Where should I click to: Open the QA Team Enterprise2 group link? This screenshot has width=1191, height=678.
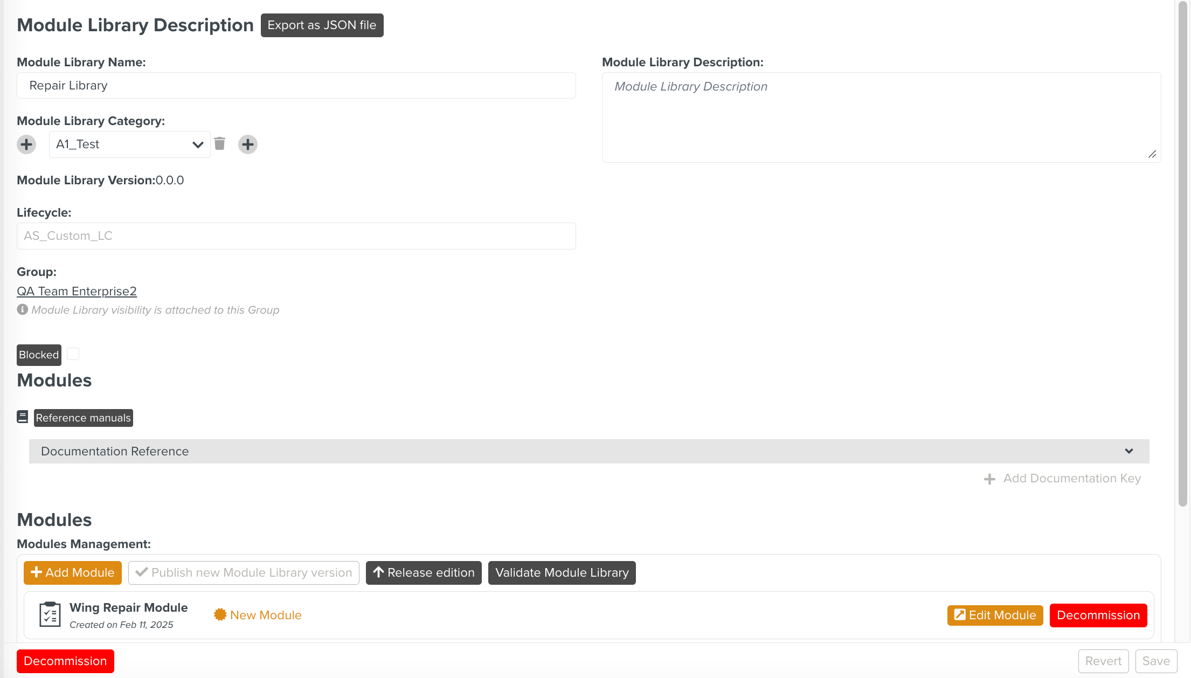tap(77, 291)
